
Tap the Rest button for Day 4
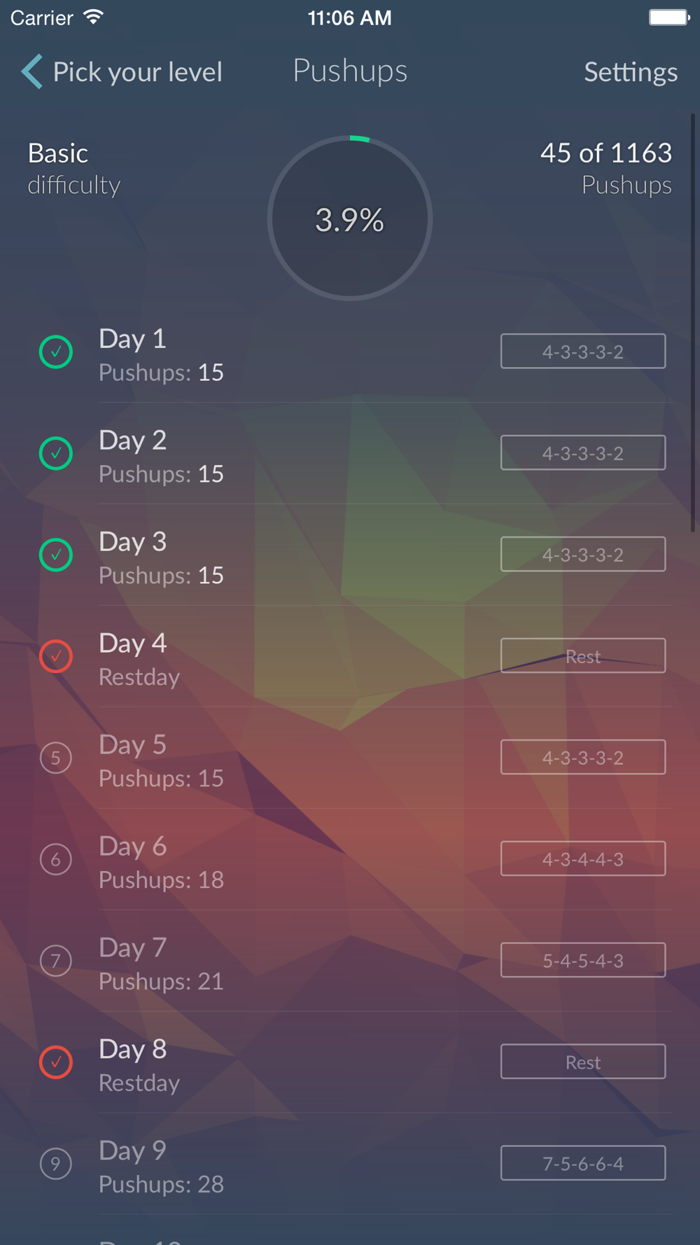(583, 655)
